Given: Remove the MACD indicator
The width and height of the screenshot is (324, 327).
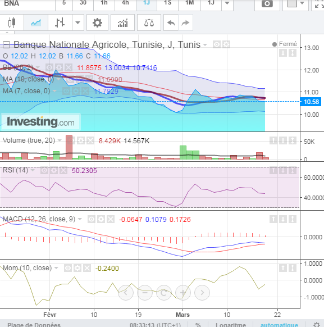Looking at the screenshot, I should 111,219.
